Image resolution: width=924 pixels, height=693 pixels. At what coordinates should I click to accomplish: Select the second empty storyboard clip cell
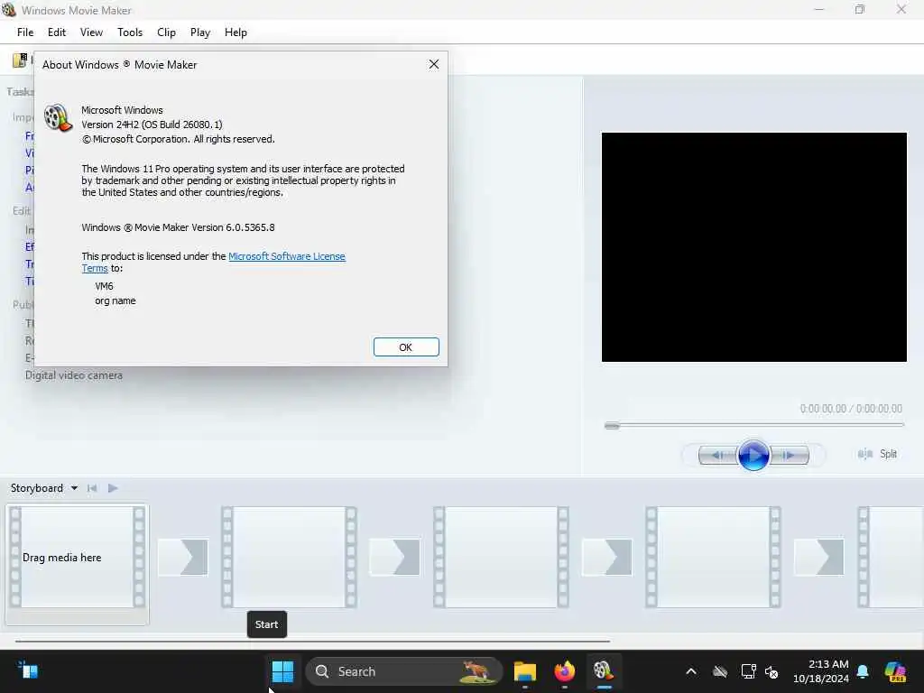(x=289, y=557)
